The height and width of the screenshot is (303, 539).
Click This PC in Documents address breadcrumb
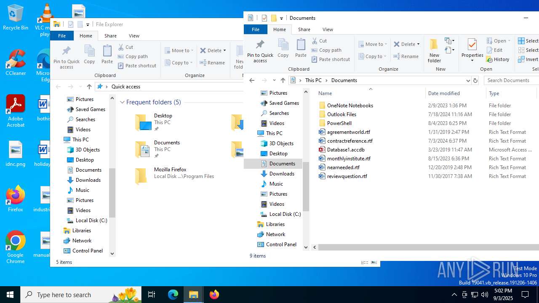click(313, 80)
